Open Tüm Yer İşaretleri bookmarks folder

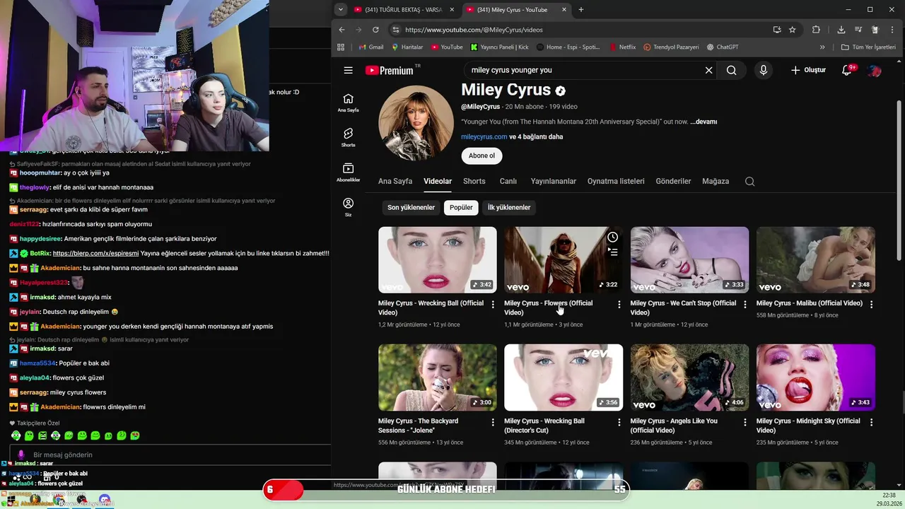[868, 47]
